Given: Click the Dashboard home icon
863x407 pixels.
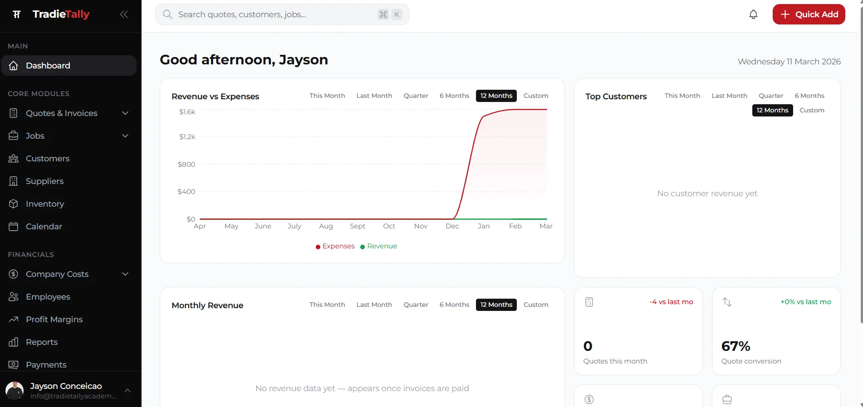Looking at the screenshot, I should 14,66.
